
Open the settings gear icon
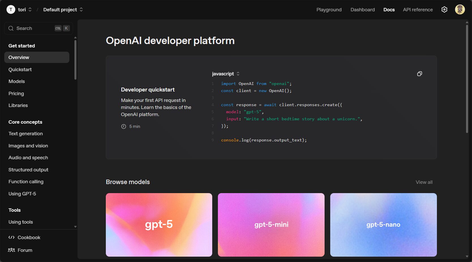(444, 10)
